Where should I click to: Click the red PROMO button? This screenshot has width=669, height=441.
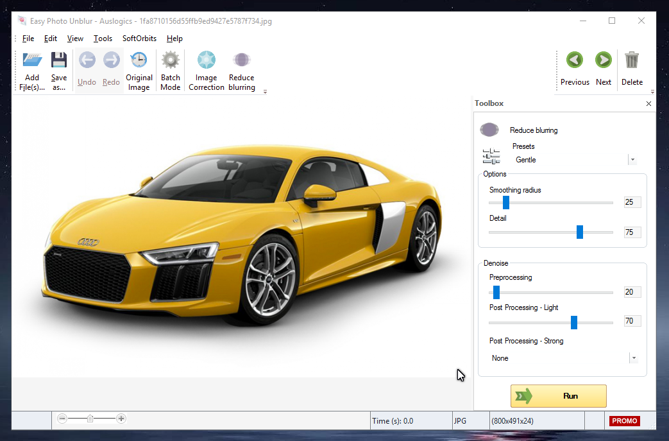[x=625, y=421]
